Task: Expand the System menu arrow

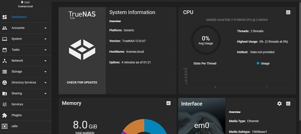Action: [45, 39]
